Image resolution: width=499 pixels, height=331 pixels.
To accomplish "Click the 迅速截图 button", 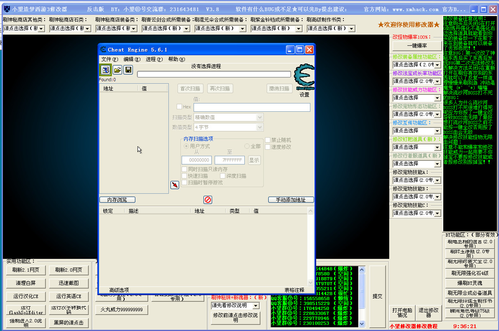I will [x=69, y=283].
